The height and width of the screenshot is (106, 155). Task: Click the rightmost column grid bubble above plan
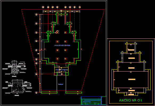(80, 7)
